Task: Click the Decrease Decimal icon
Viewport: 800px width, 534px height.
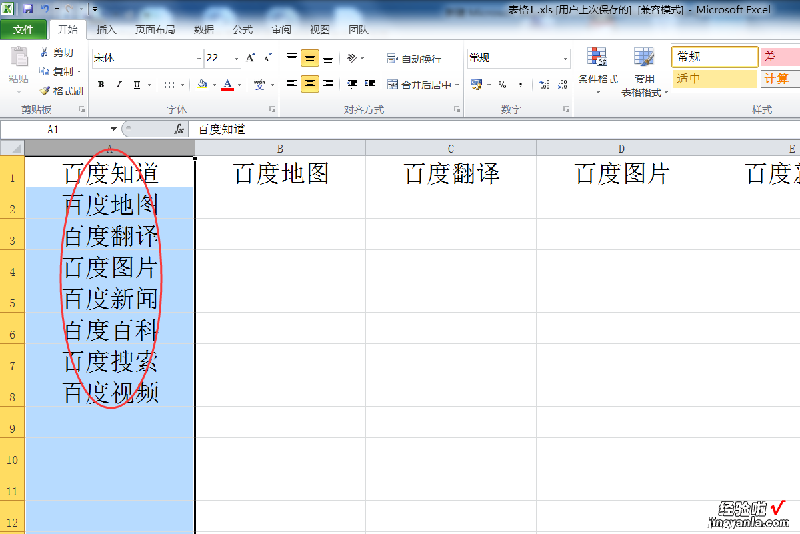Action: click(x=562, y=85)
